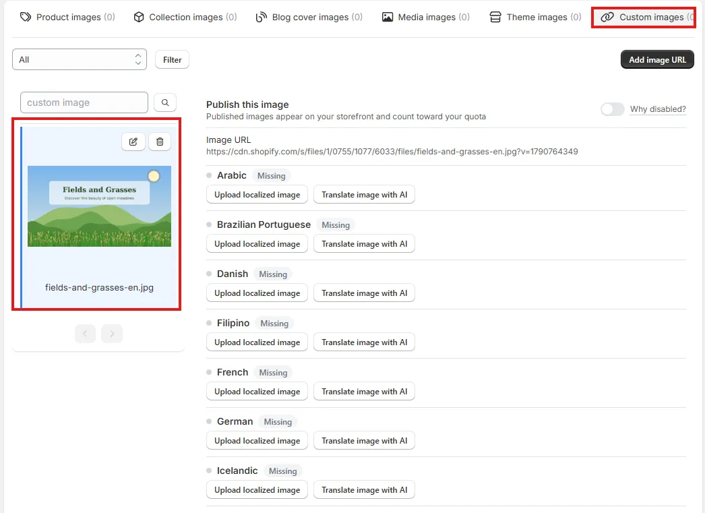The height and width of the screenshot is (513, 705).
Task: Click the store icon beside Theme images
Action: click(495, 17)
